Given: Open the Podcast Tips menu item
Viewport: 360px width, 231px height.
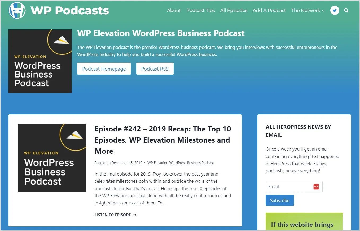Looking at the screenshot, I should point(201,10).
